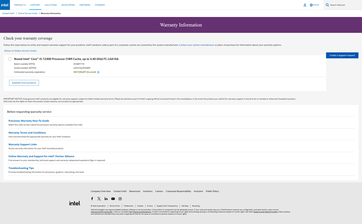The width and height of the screenshot is (362, 224).
Task: Open Notices and Disclaimers link
Action: (x=142, y=212)
